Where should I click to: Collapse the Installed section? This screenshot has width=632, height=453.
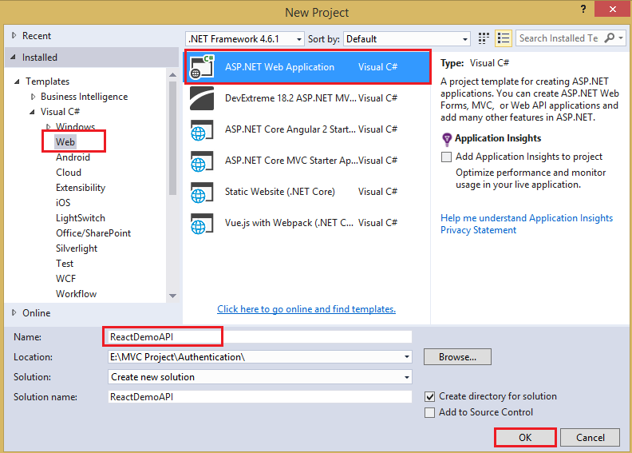tap(14, 58)
